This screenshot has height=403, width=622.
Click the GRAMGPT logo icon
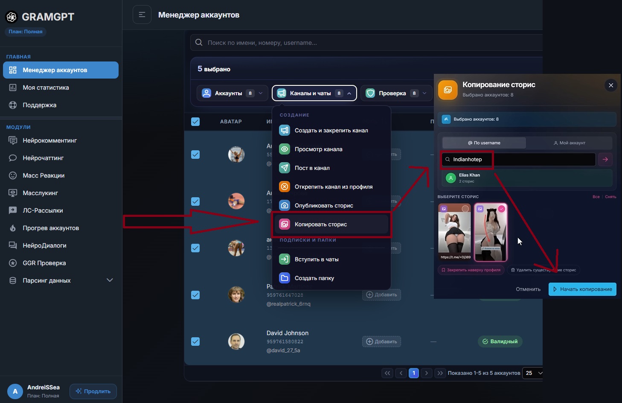[x=12, y=17]
